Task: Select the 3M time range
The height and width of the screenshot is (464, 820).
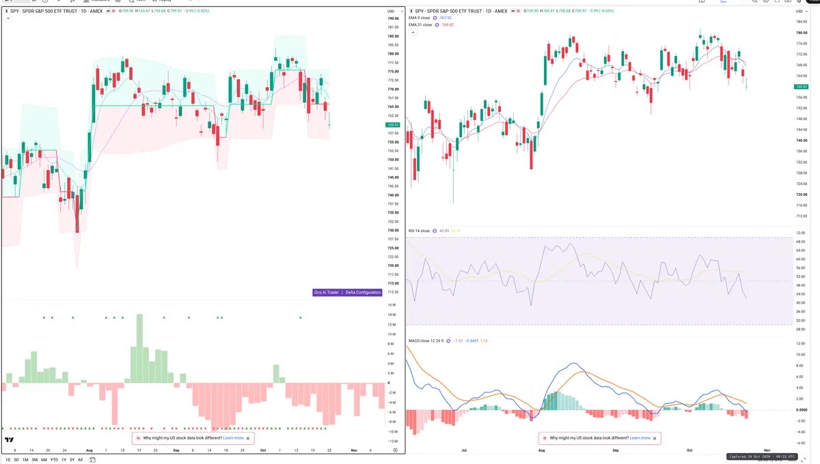Action: [x=35, y=460]
